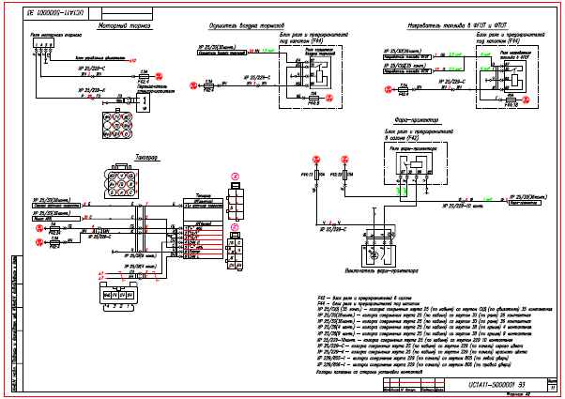This screenshot has width=565, height=399.
Task: Click the rotated drawing number in the top-left corner
Action: click(56, 14)
